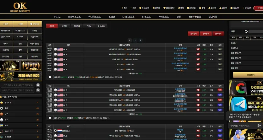Toggle eye icon for odds 1.87 row

point(198,105)
